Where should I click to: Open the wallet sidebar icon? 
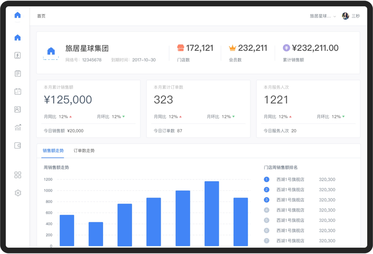pos(18,146)
